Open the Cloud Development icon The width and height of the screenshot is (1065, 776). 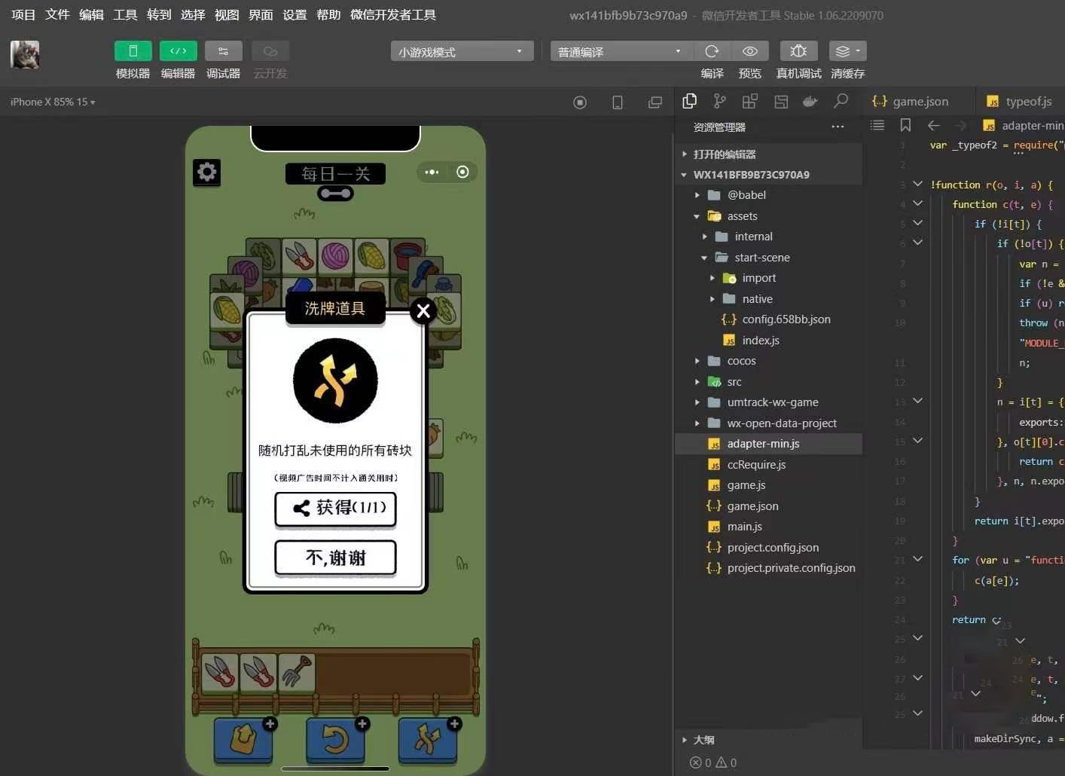click(x=270, y=51)
